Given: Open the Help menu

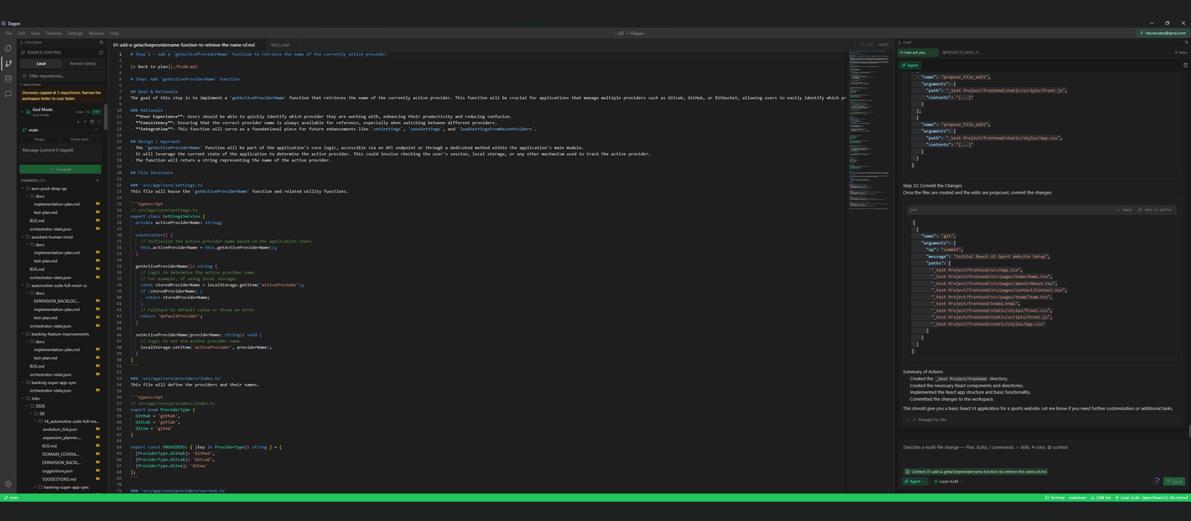Looking at the screenshot, I should click(x=115, y=33).
